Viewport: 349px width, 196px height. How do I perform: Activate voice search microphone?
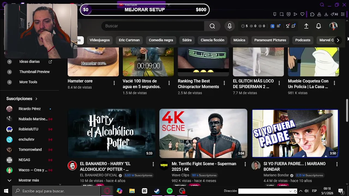pyautogui.click(x=230, y=26)
